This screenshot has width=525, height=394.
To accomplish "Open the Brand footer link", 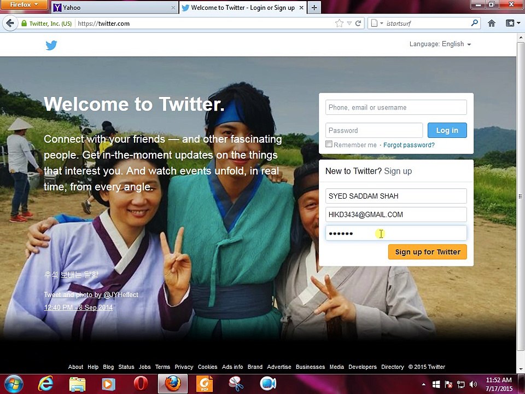I will coord(255,367).
